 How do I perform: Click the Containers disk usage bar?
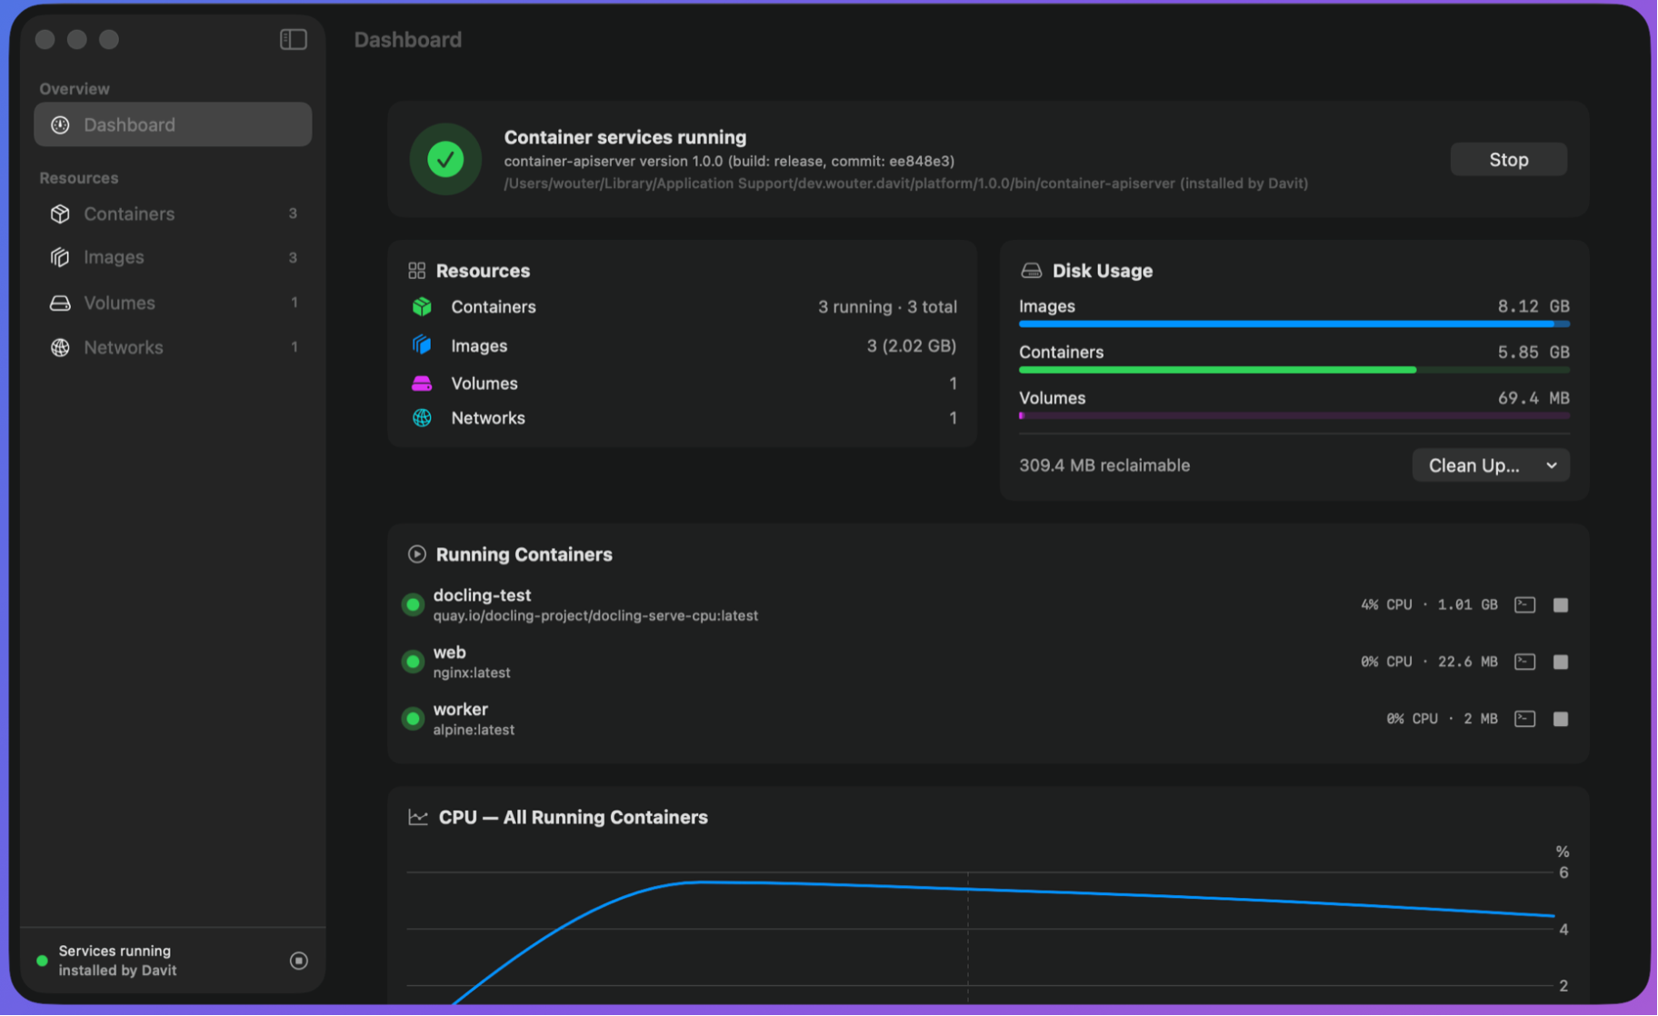pos(1293,370)
